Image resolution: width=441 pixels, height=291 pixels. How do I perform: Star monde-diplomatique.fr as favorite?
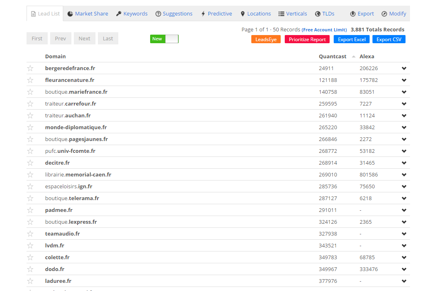30,127
